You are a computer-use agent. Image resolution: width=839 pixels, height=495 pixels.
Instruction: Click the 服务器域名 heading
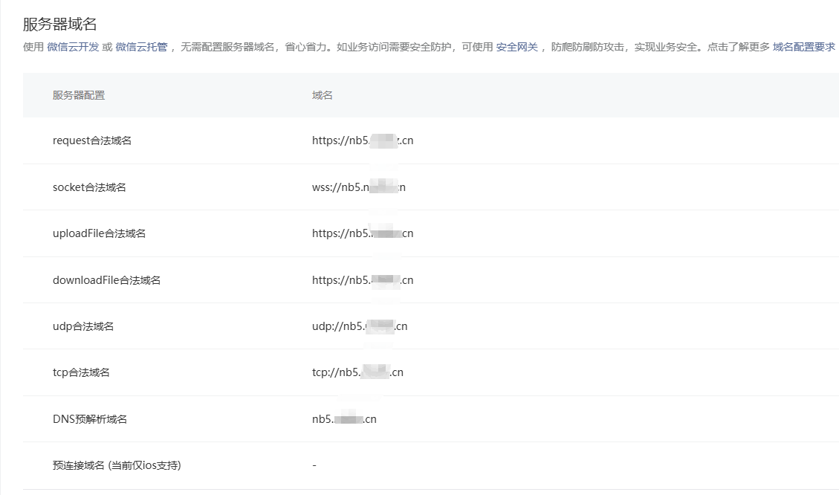[60, 24]
